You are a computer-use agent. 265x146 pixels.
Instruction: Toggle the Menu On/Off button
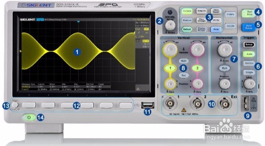pyautogui.click(x=15, y=105)
